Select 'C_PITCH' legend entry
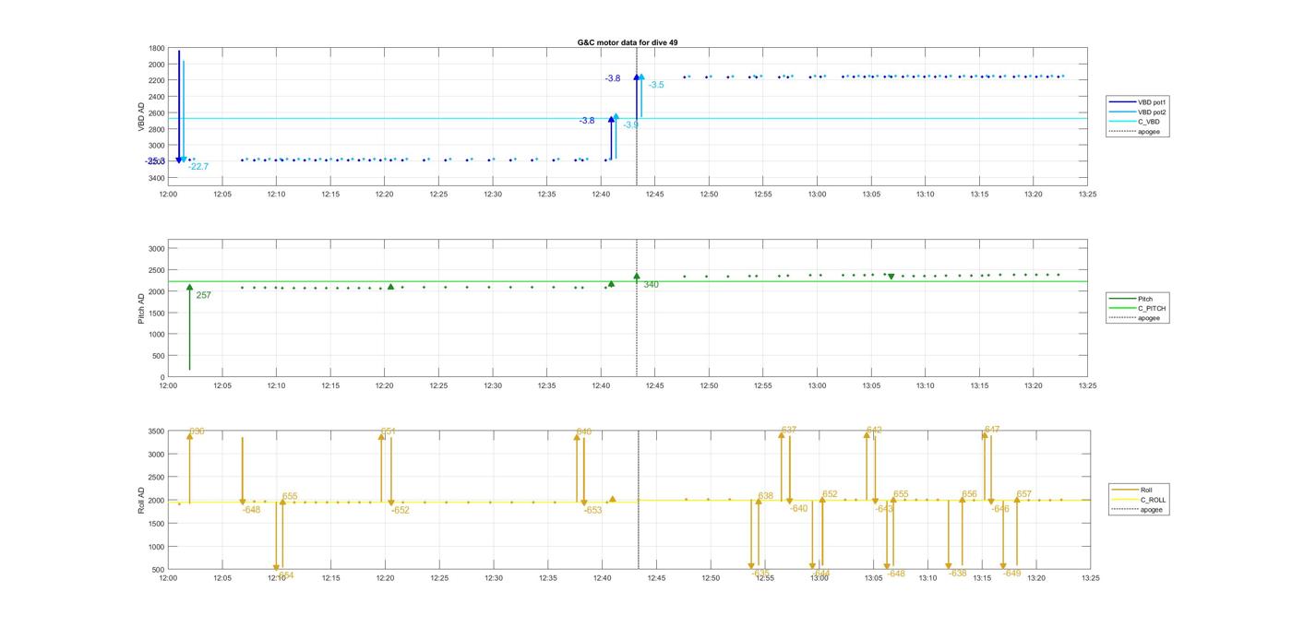Screen dimensions: 1292x639 tap(1151, 308)
